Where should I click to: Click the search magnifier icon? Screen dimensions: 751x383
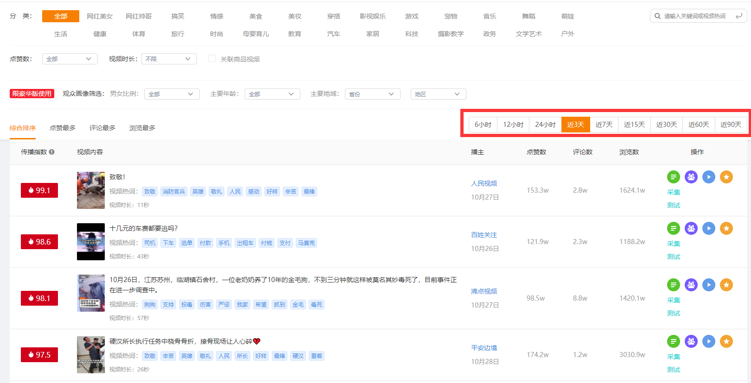(x=657, y=16)
